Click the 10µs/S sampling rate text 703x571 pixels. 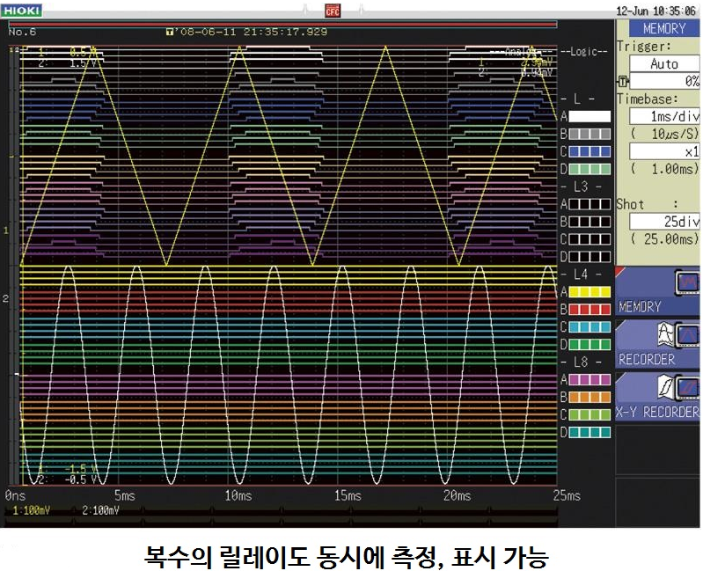(664, 134)
